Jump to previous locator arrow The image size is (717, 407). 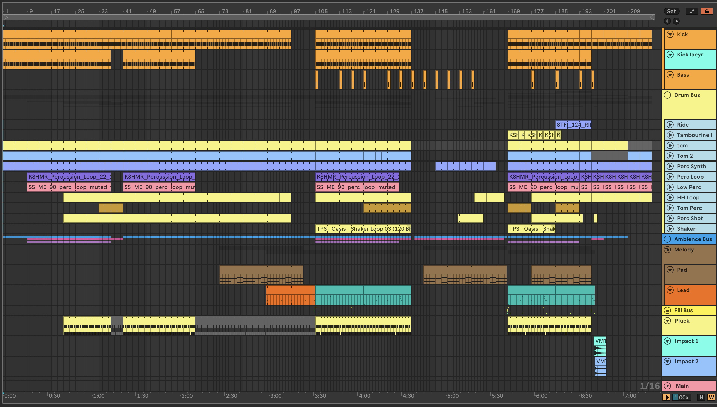(x=667, y=21)
